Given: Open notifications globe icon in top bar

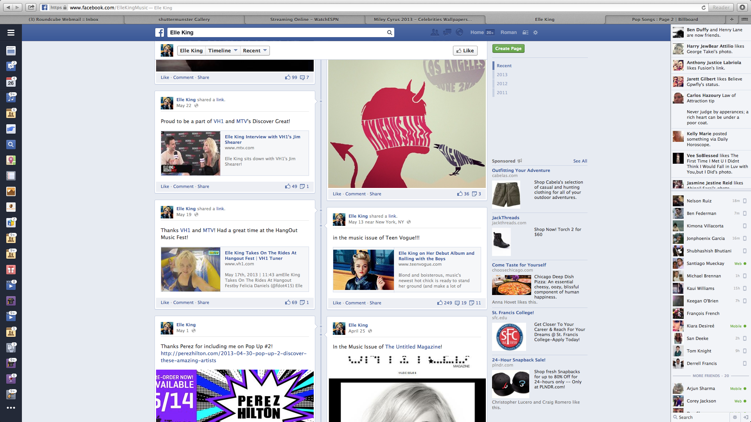Looking at the screenshot, I should (460, 32).
